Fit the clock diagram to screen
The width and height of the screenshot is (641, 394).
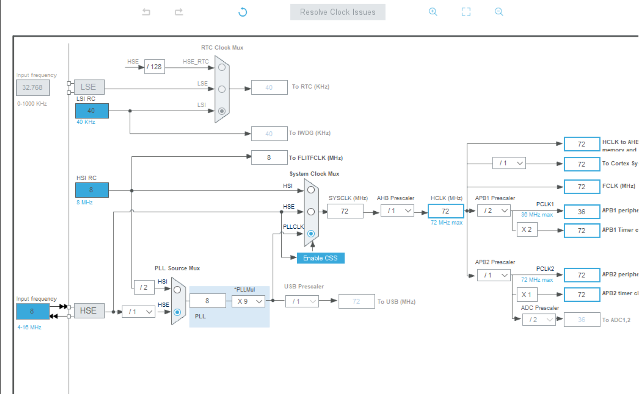pos(466,12)
